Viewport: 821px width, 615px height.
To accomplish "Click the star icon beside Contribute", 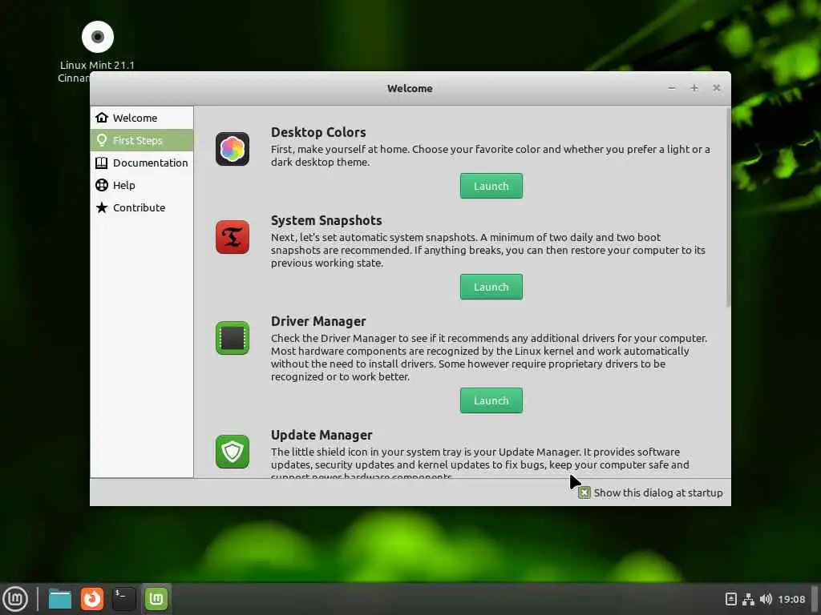I will coord(102,207).
